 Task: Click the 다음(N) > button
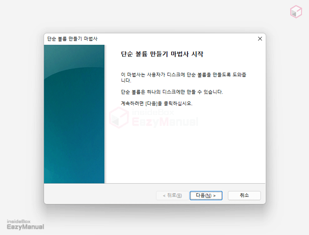[206, 195]
